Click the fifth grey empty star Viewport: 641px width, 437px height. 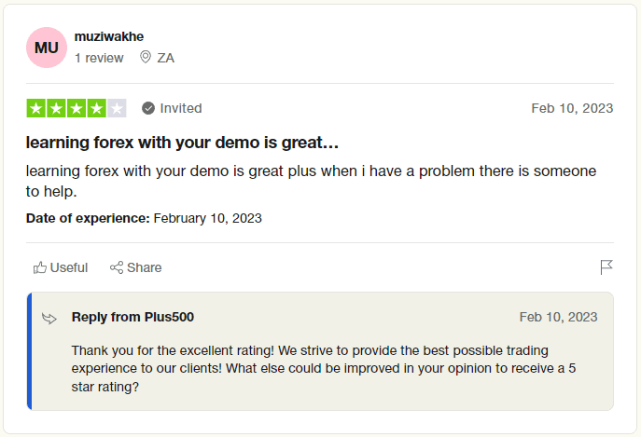point(117,108)
